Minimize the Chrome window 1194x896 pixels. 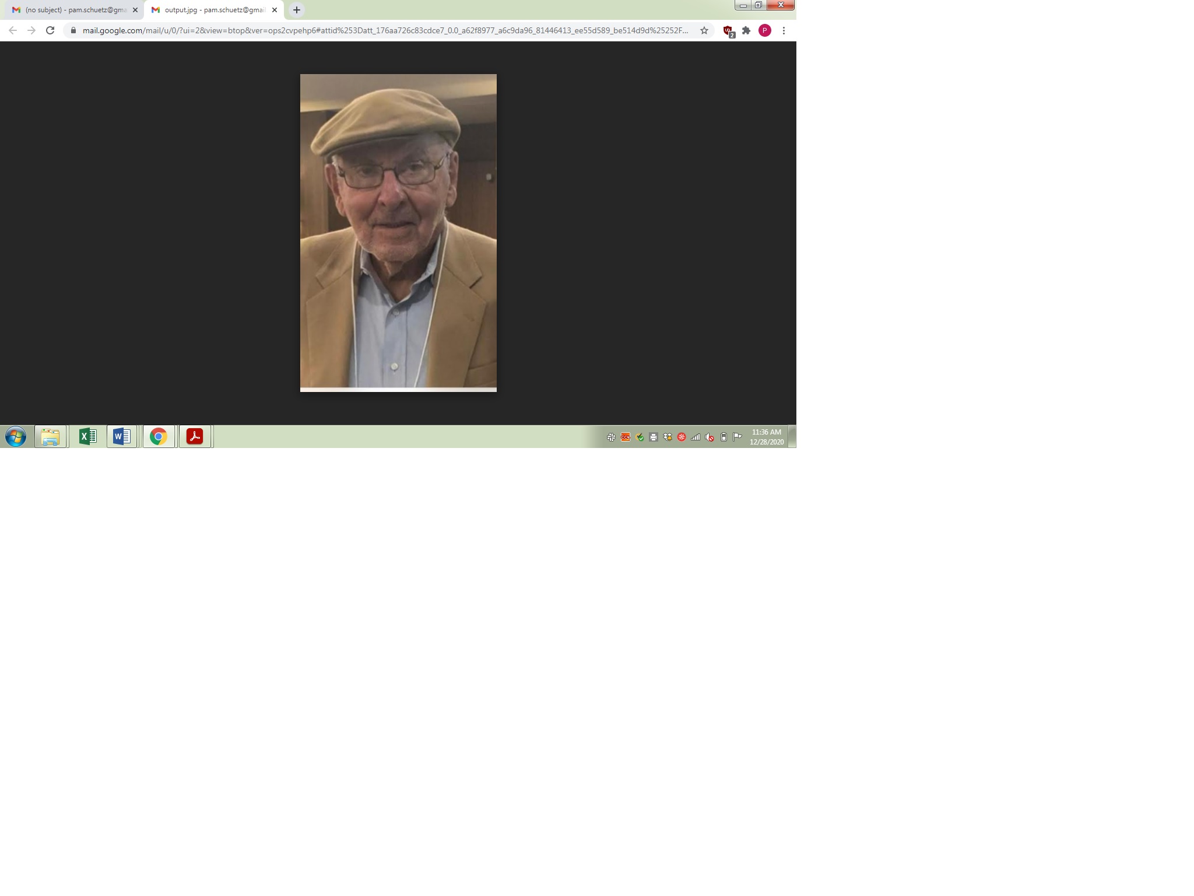[743, 5]
